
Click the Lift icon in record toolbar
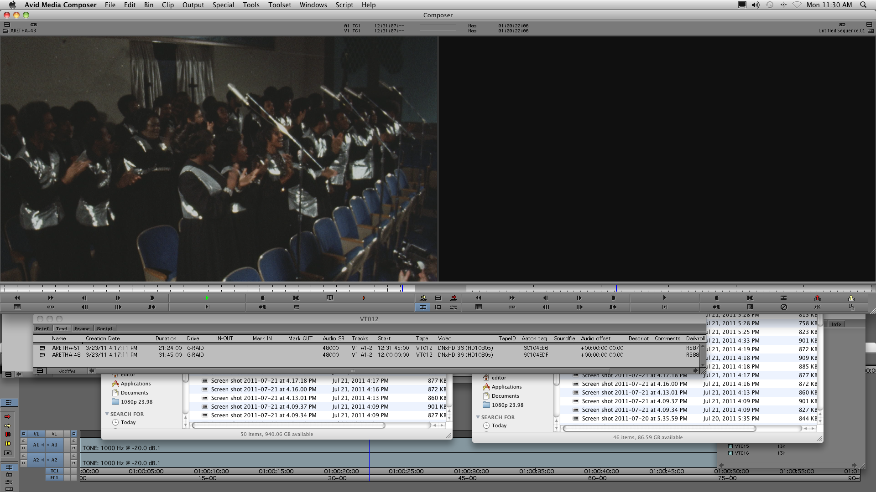point(817,298)
